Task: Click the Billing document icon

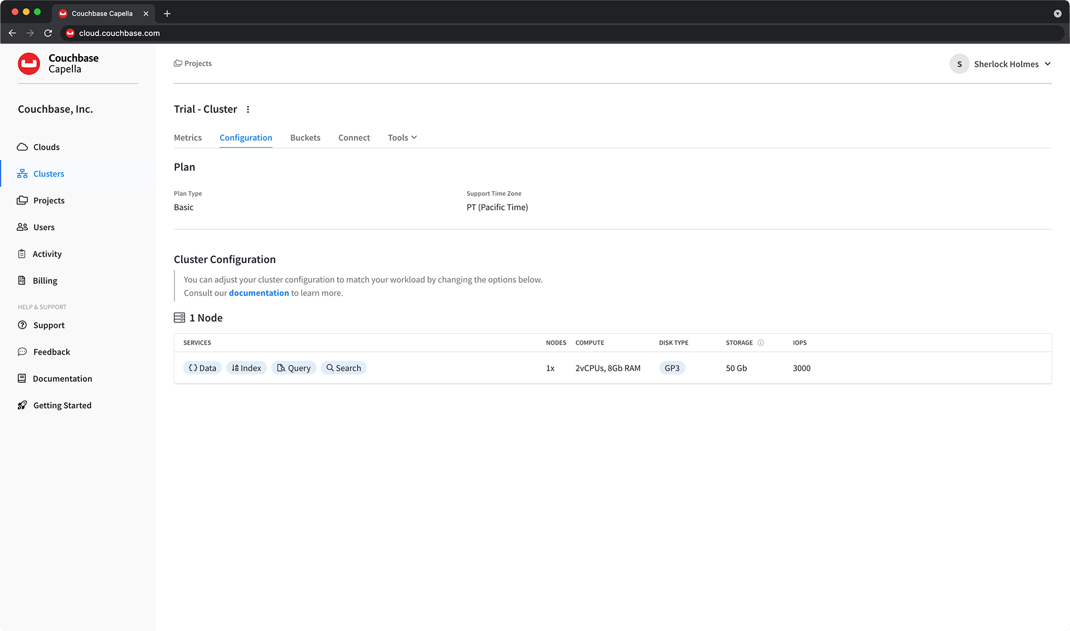Action: click(22, 280)
